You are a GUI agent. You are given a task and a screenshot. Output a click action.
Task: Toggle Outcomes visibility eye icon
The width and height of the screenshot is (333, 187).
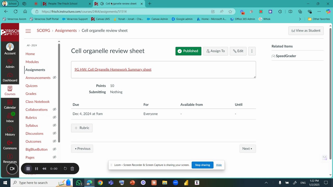(54, 141)
